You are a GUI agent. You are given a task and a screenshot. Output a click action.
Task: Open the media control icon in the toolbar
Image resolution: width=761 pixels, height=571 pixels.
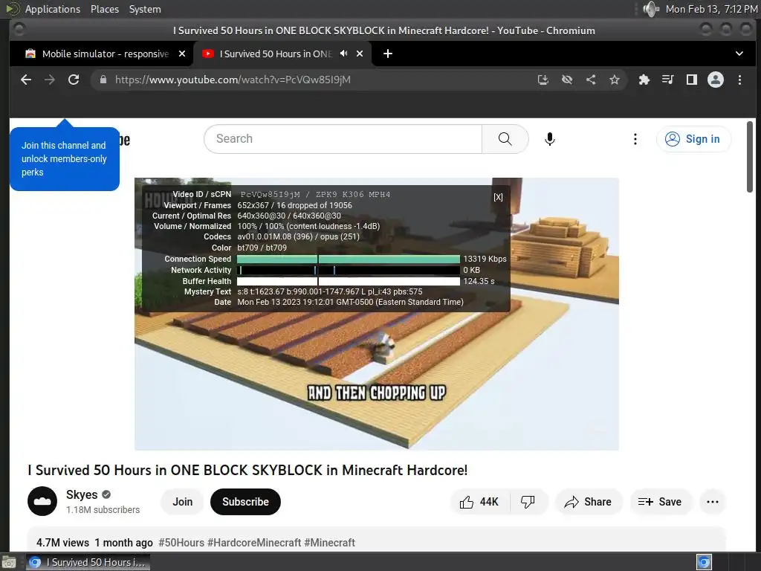click(668, 80)
